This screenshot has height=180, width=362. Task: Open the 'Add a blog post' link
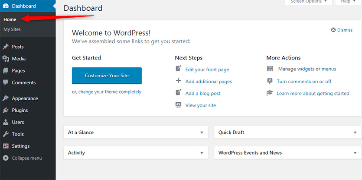[203, 94]
